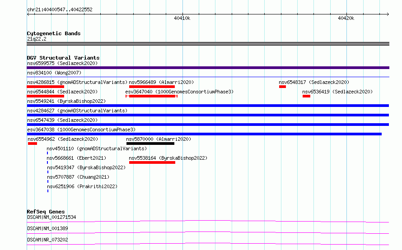Image resolution: width=402 pixels, height=250 pixels.
Task: Click red bar under nsv5966489
Action: tap(152, 87)
